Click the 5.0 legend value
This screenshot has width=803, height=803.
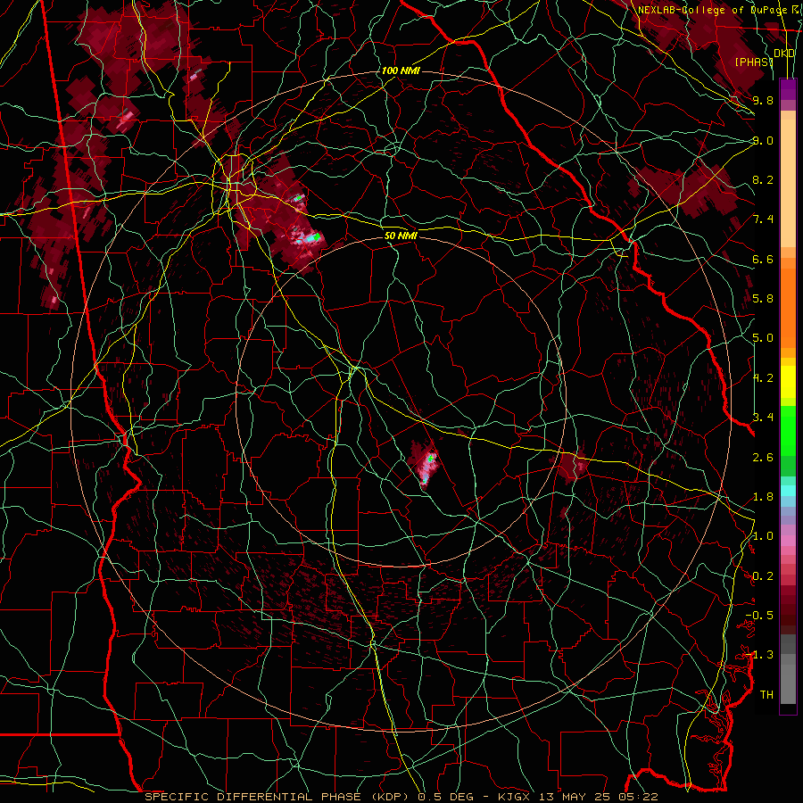coord(763,338)
